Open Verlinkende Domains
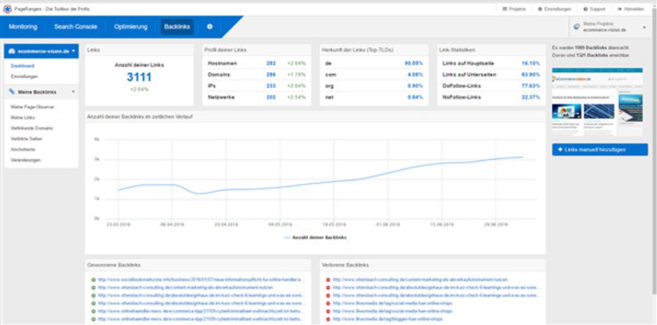 coord(32,128)
